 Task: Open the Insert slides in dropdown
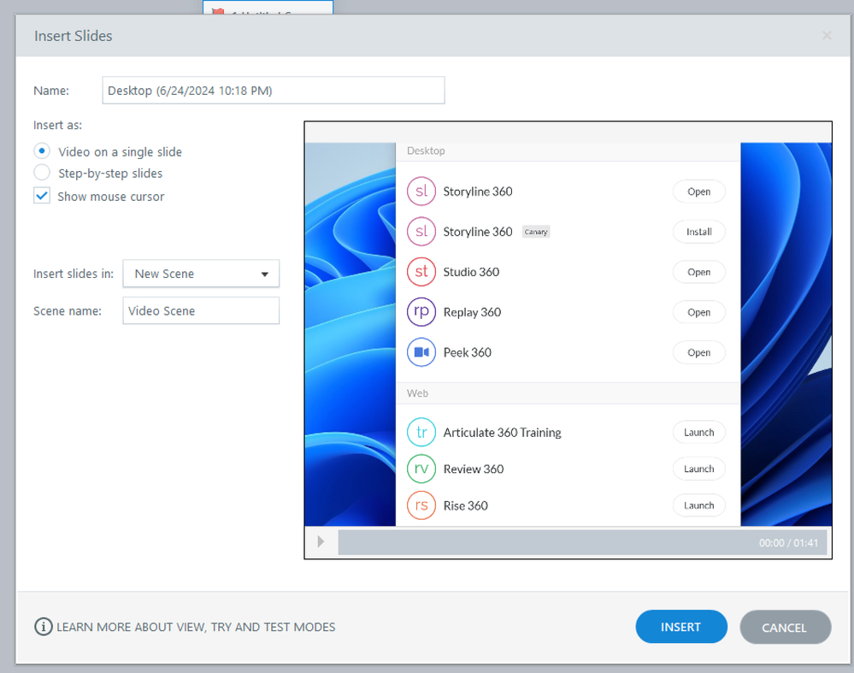coord(201,274)
